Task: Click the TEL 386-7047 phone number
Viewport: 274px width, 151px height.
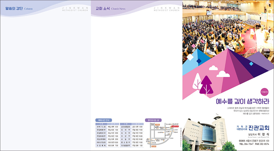Action: [246, 144]
